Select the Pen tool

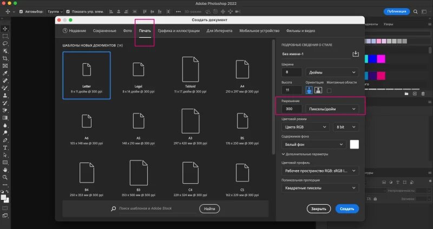5,140
